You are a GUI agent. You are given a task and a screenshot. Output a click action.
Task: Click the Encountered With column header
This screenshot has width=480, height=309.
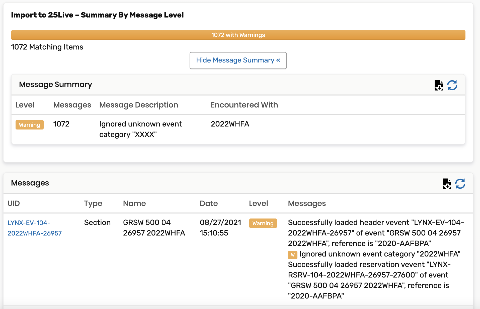(x=244, y=105)
